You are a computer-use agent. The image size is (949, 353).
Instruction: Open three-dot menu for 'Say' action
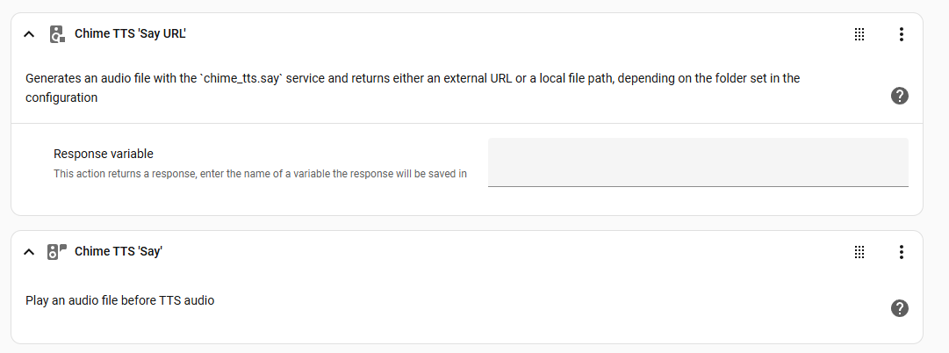pos(901,252)
